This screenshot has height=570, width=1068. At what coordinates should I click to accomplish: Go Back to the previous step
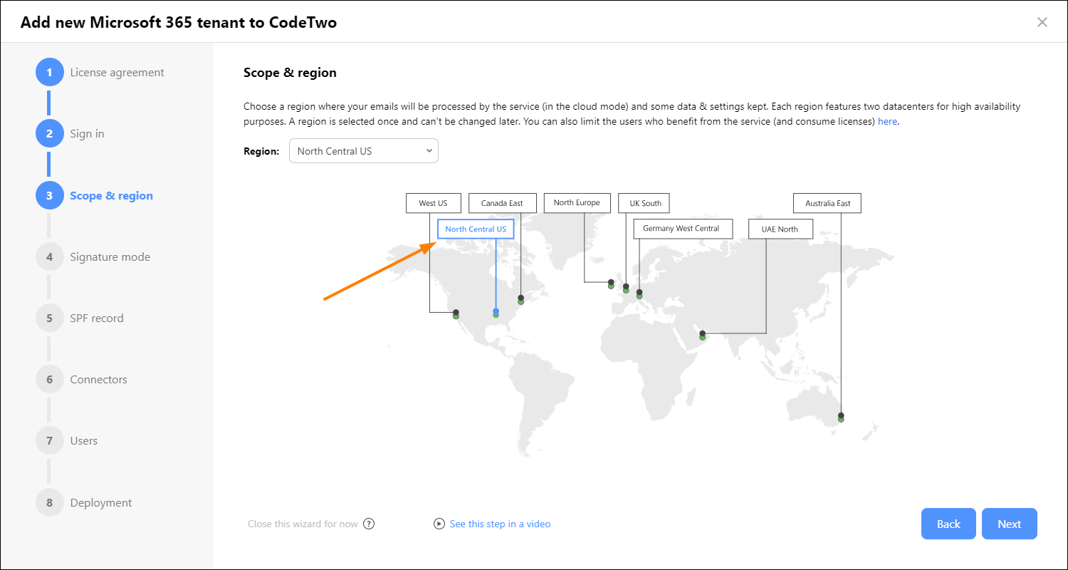click(948, 524)
